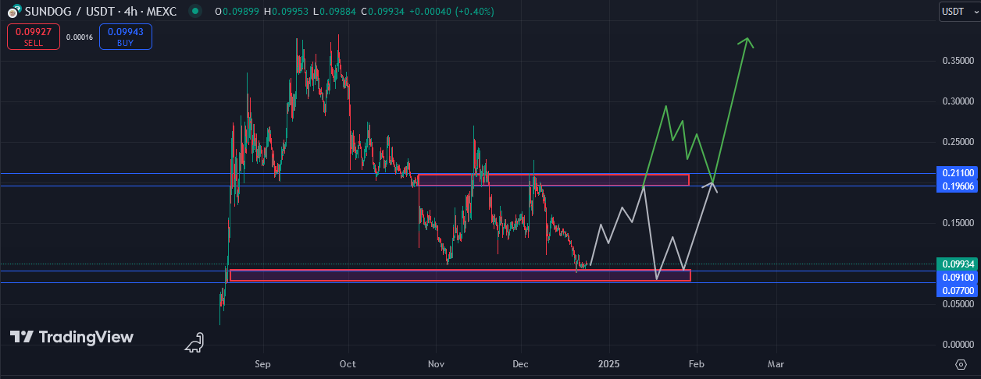Click the Mar label on time axis
Screen dimensions: 981x379
click(776, 364)
